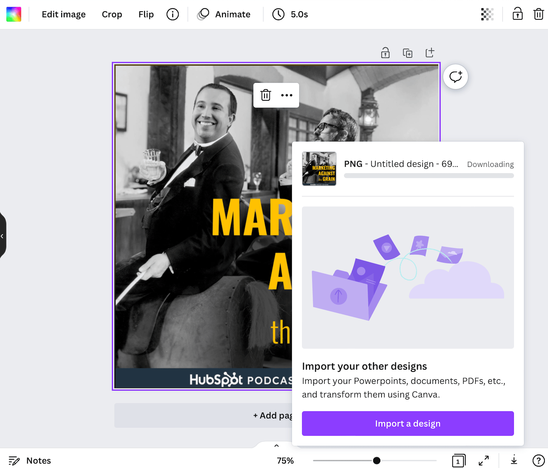Click the PNG download progress bar
Image resolution: width=548 pixels, height=468 pixels.
coord(429,176)
